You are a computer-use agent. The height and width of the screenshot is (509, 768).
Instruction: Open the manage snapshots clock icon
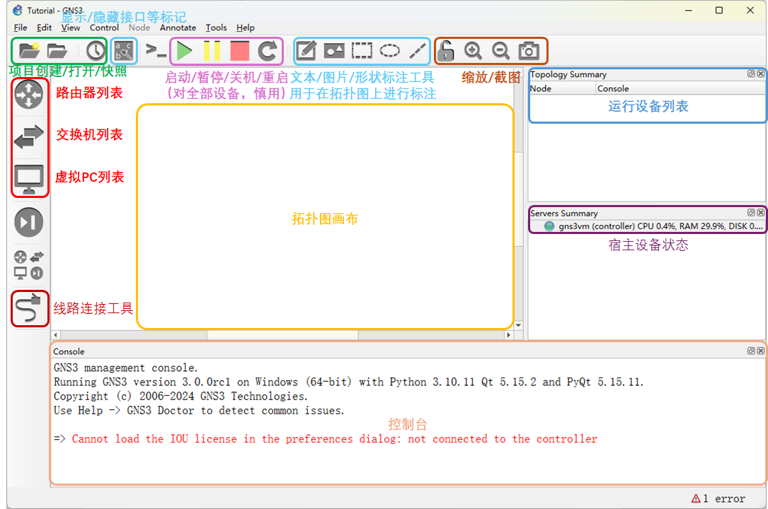pyautogui.click(x=95, y=50)
